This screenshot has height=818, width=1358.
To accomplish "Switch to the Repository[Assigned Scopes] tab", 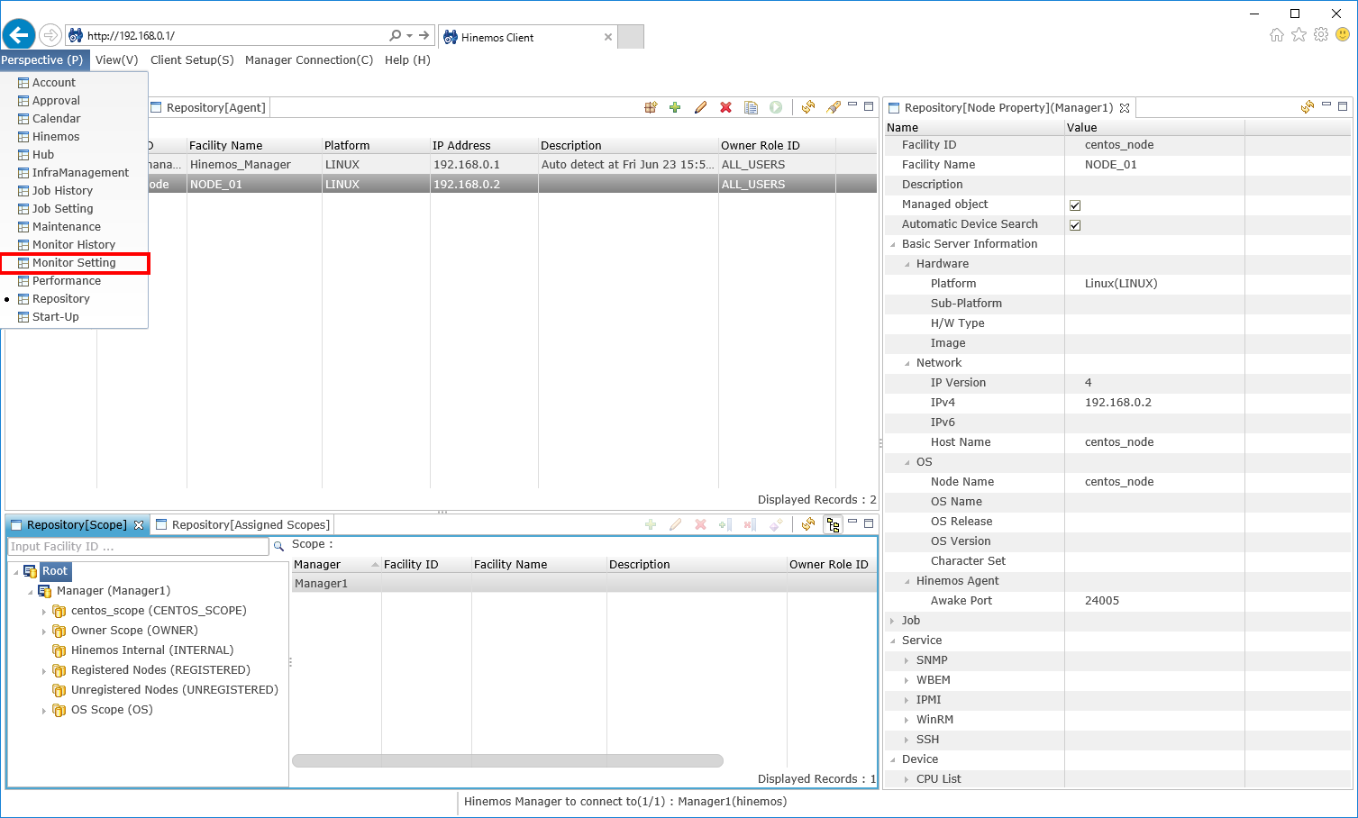I will click(243, 524).
